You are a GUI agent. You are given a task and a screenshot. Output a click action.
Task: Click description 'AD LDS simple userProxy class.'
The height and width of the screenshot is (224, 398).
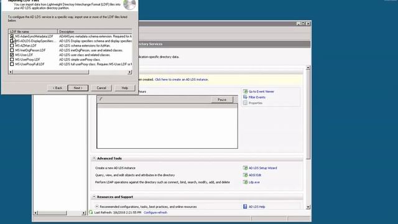tap(80, 60)
